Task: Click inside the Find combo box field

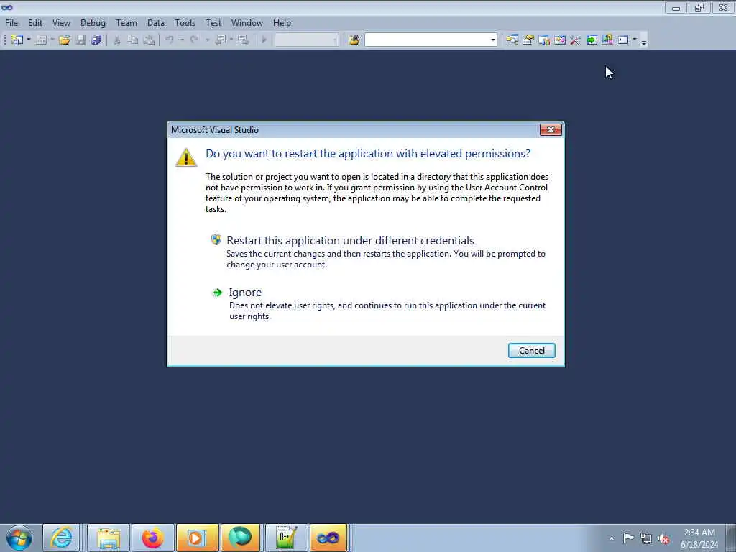Action: click(x=426, y=40)
